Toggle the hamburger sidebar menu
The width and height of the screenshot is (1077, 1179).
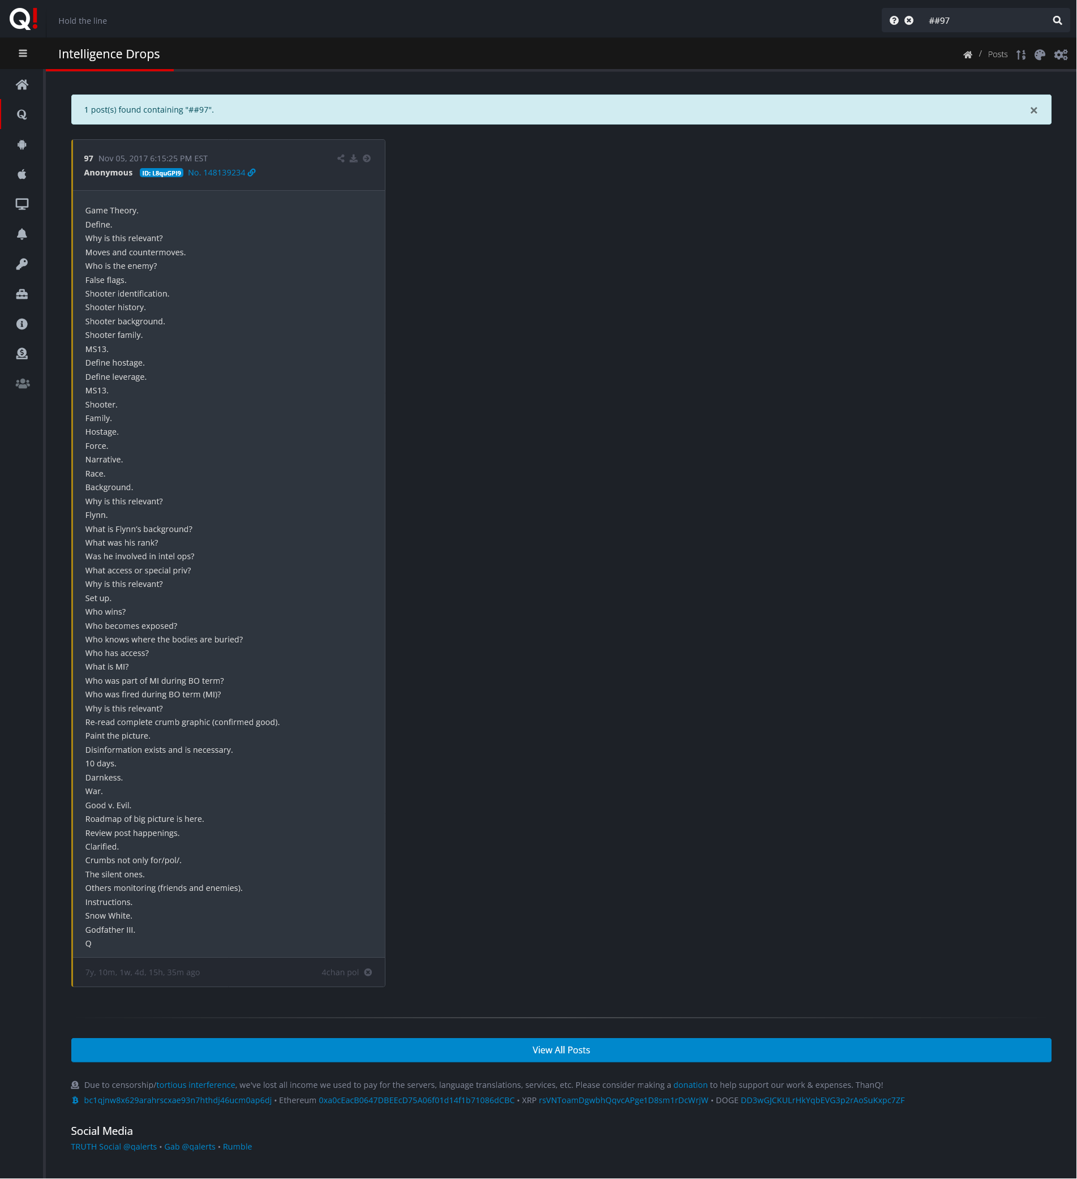(x=23, y=53)
